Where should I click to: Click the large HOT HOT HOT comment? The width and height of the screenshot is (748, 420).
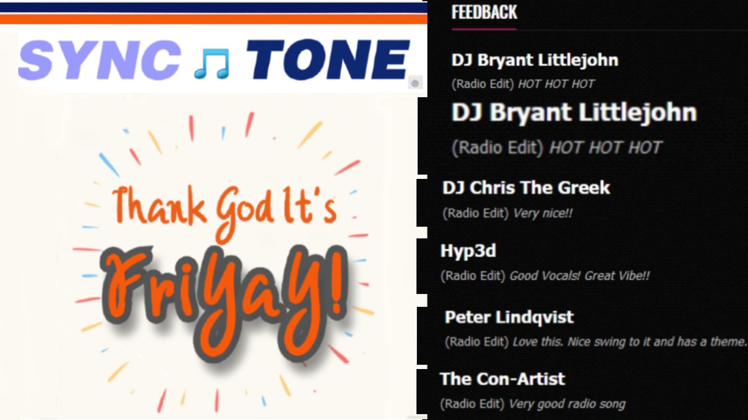click(606, 148)
